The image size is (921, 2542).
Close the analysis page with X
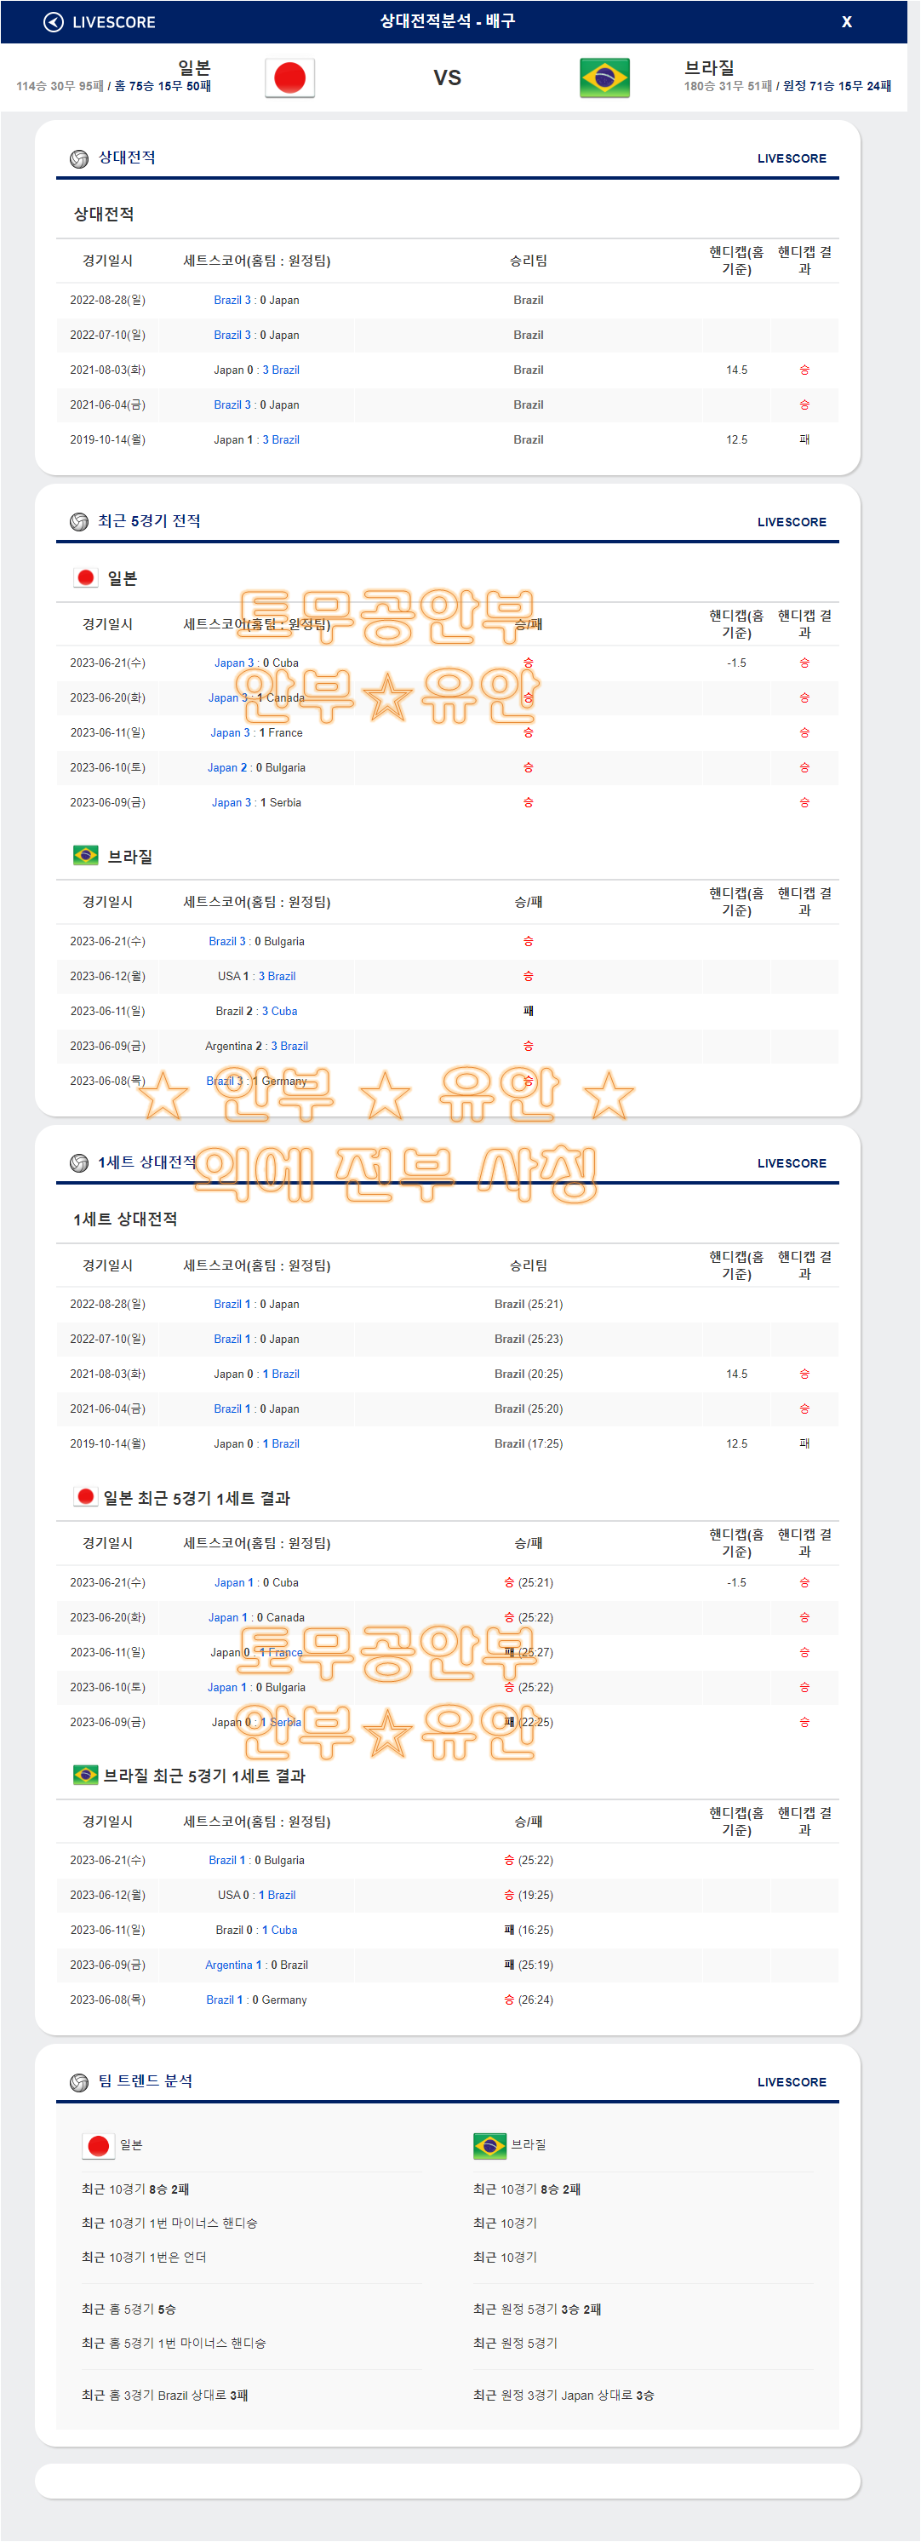pyautogui.click(x=845, y=21)
